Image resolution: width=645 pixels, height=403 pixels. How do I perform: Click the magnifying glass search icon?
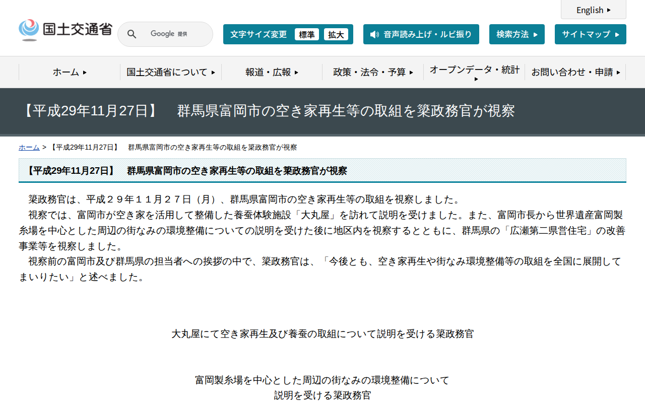pyautogui.click(x=132, y=34)
